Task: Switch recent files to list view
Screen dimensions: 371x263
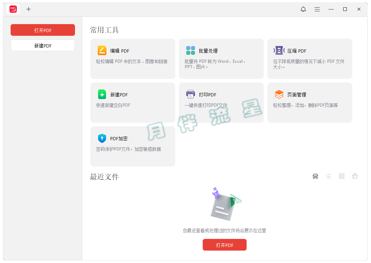Action: pos(329,176)
